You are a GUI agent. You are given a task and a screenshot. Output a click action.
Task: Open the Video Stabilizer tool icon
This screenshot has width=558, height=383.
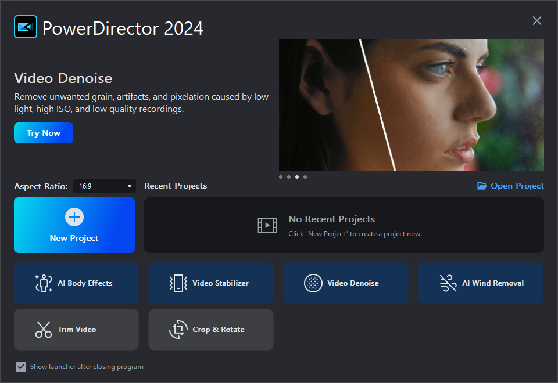pos(178,283)
